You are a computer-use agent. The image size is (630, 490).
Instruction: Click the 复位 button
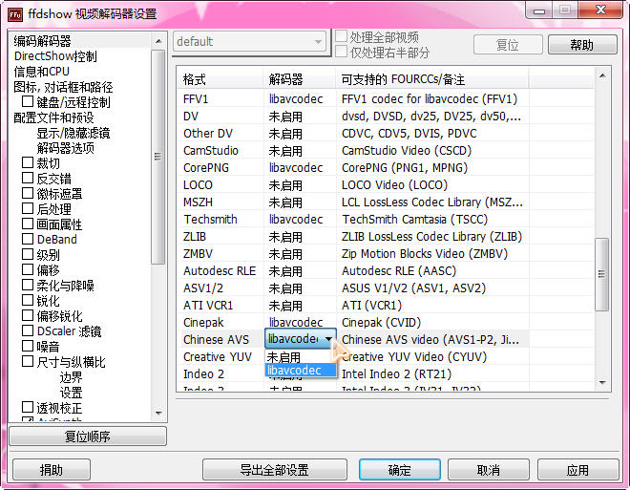pyautogui.click(x=508, y=44)
